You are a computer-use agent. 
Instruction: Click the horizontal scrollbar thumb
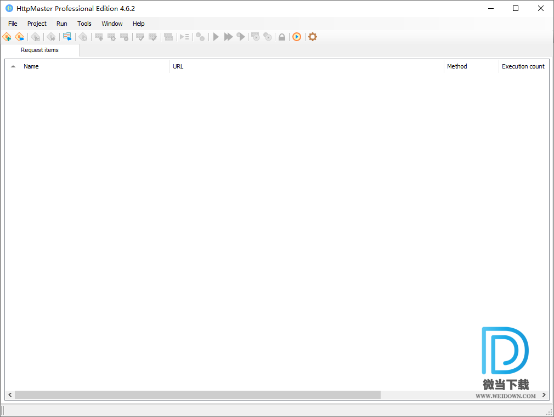197,395
